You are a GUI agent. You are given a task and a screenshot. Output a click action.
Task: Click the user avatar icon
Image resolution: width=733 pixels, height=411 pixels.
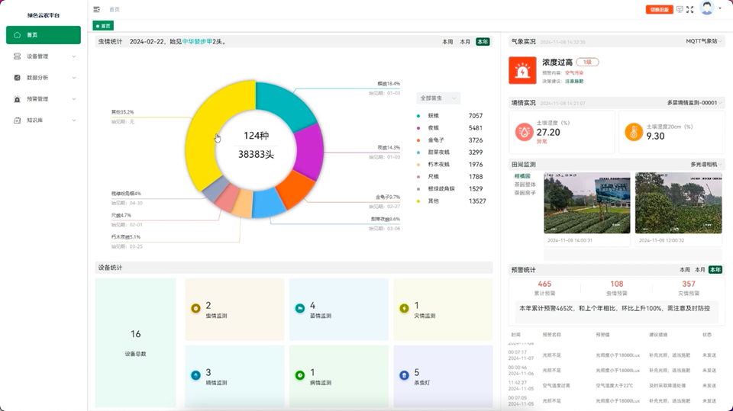[707, 8]
